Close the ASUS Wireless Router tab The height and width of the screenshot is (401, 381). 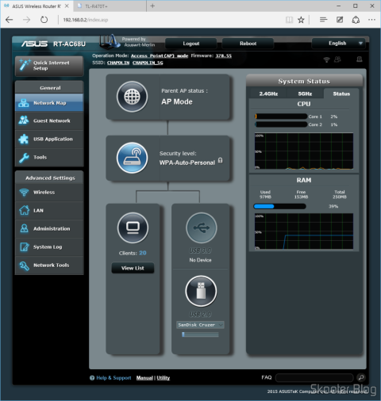67,6
